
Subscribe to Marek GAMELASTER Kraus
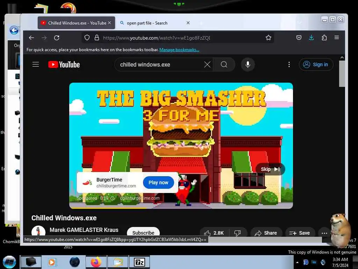(x=143, y=233)
